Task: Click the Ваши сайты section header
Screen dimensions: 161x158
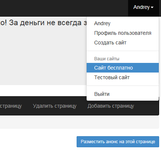Action: (x=107, y=59)
